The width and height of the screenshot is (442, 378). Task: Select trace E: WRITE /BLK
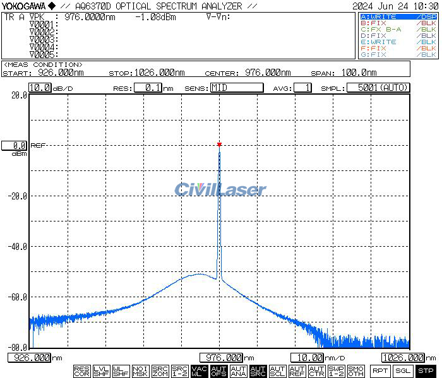point(398,42)
